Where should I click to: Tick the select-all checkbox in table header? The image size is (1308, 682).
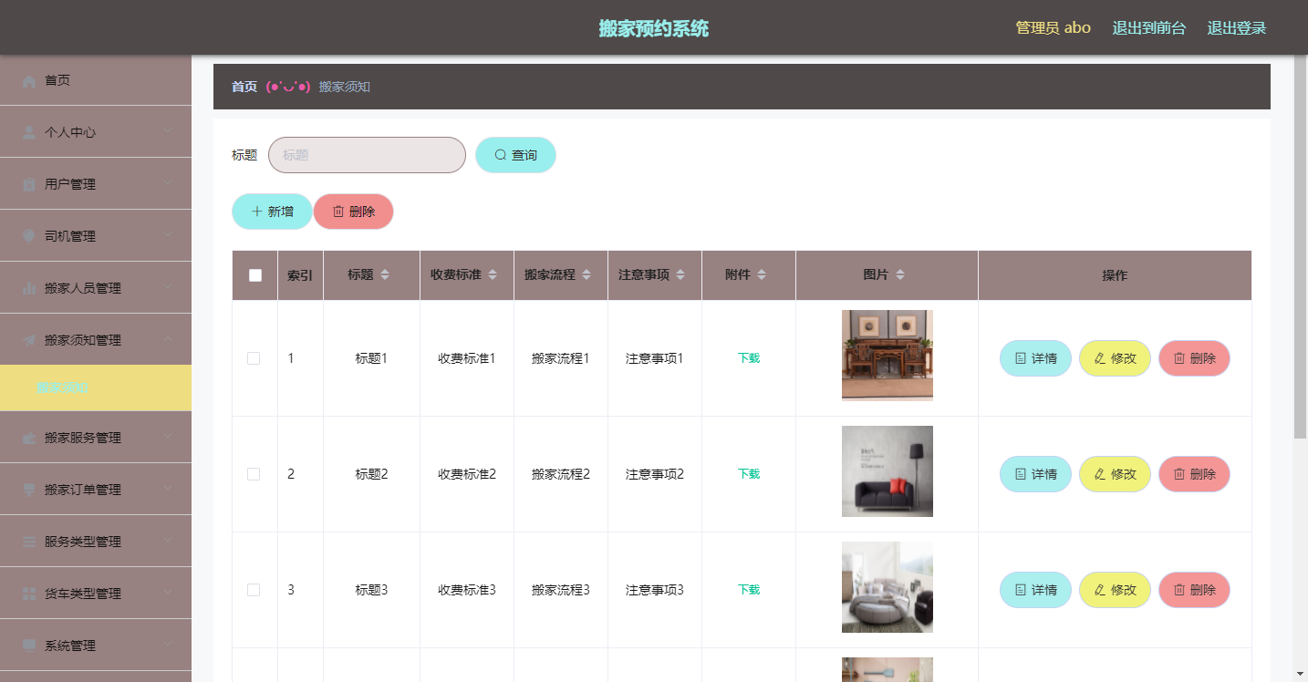pos(255,275)
